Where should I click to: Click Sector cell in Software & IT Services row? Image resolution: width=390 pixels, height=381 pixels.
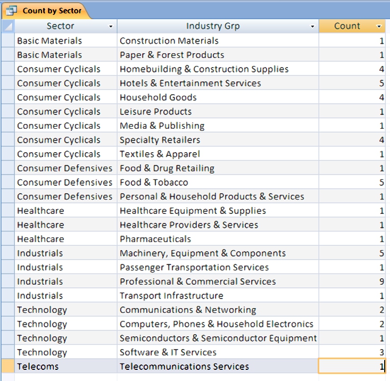click(x=65, y=352)
